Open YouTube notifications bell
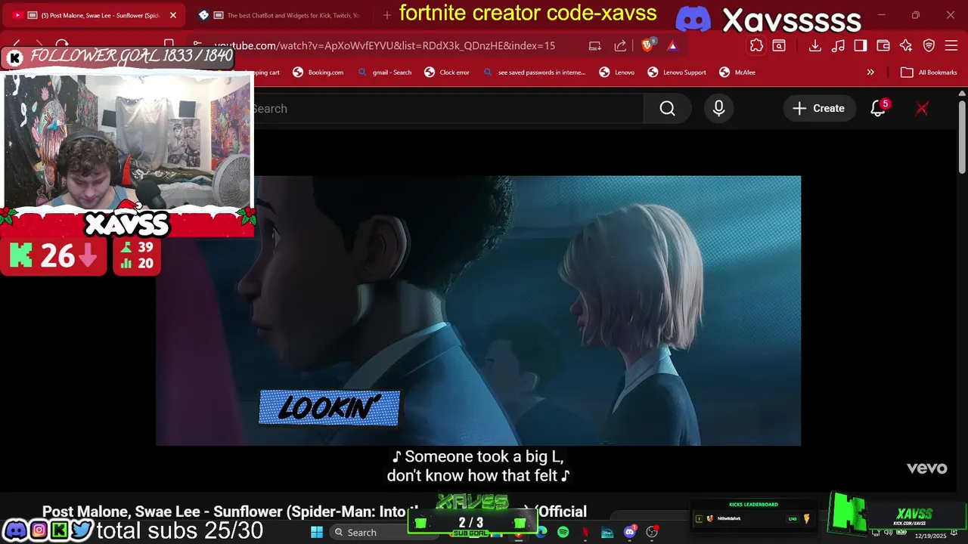This screenshot has height=544, width=968. (878, 109)
